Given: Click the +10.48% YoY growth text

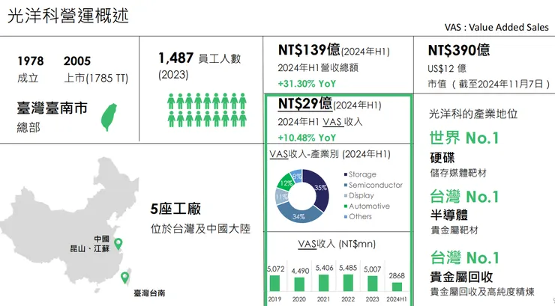Looking at the screenshot, I should (307, 138).
